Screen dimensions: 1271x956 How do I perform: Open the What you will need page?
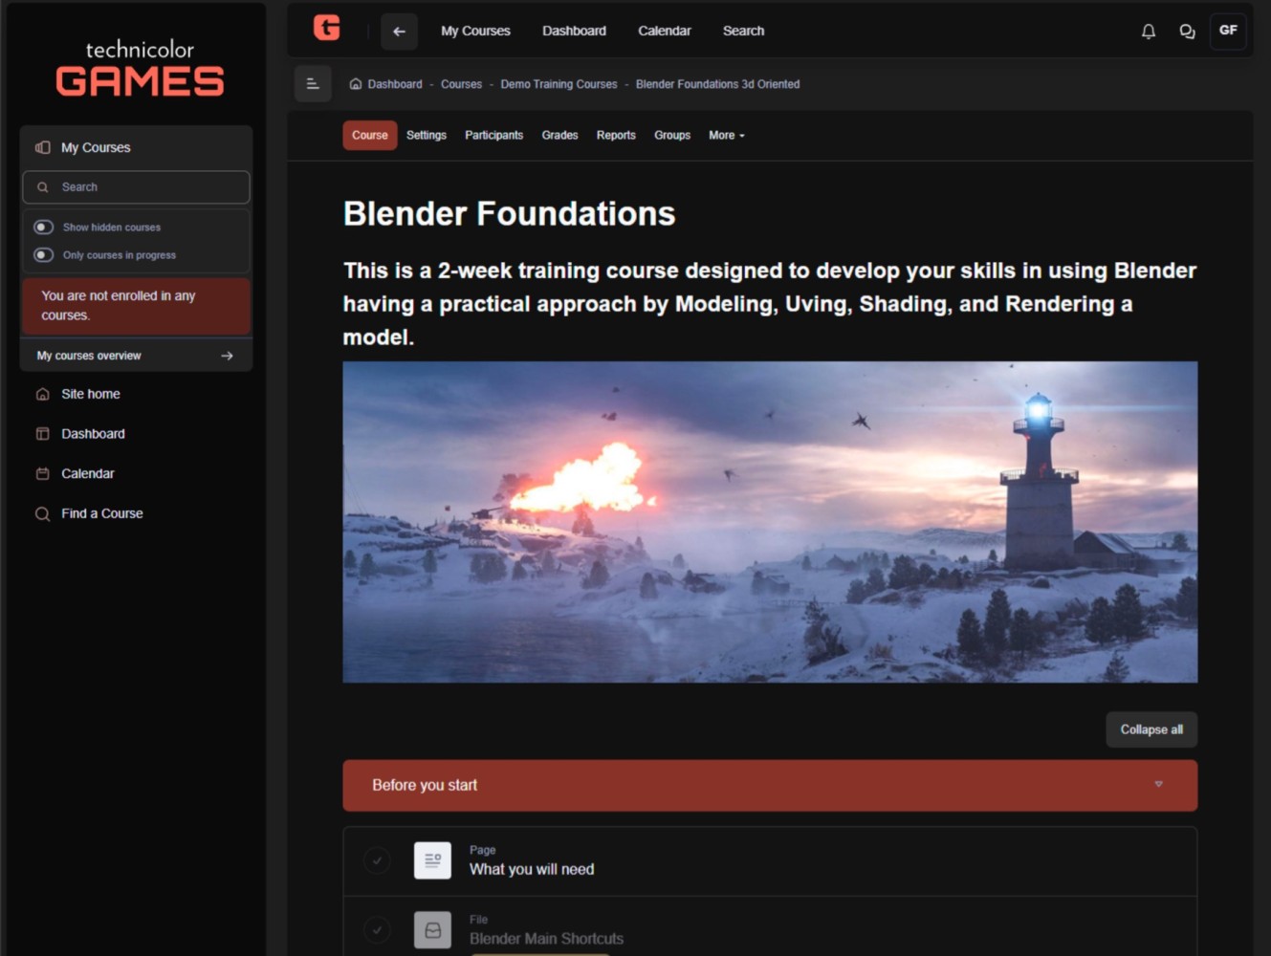(532, 869)
